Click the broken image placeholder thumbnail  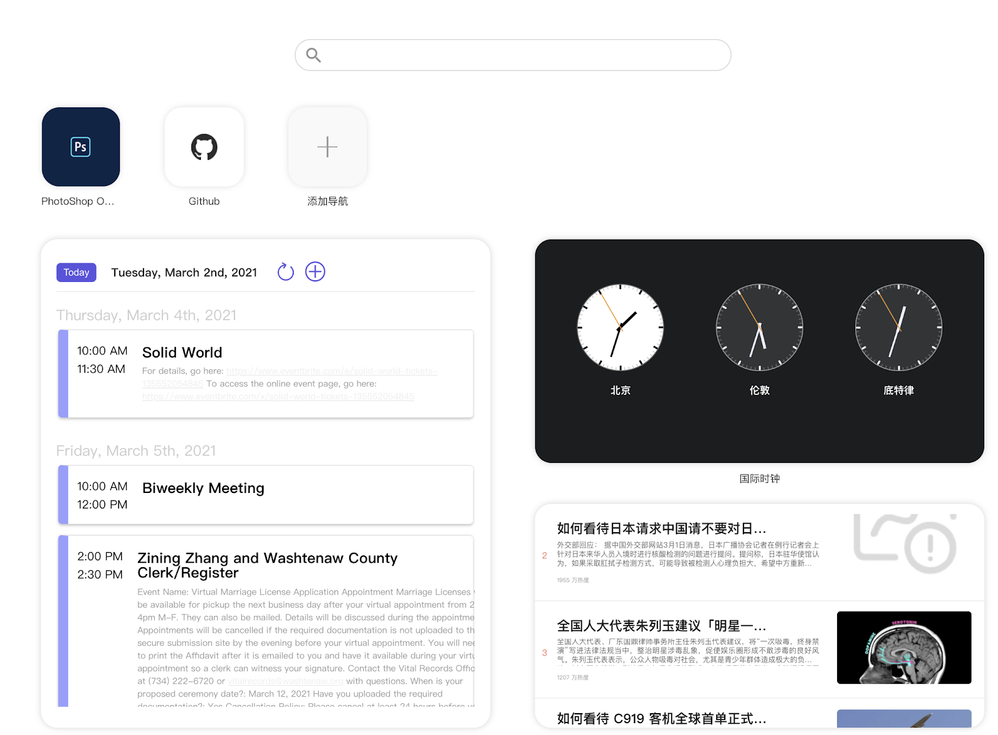click(x=905, y=544)
